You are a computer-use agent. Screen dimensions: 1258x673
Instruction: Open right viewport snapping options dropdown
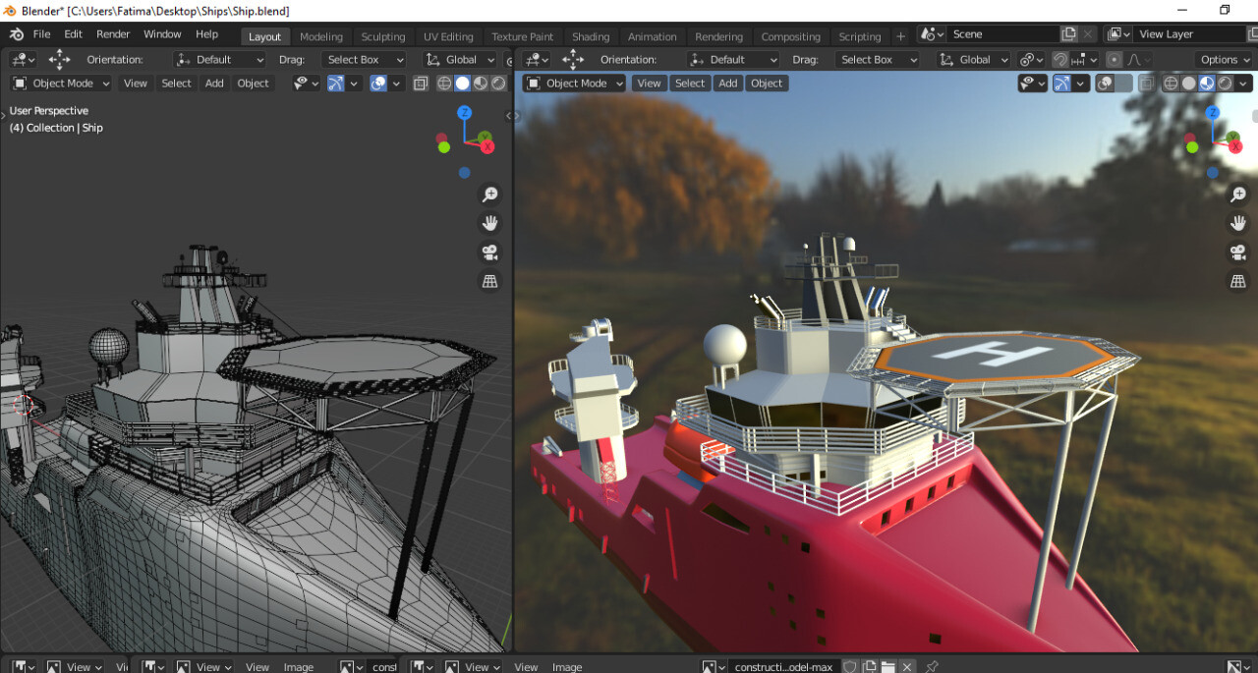(1084, 60)
